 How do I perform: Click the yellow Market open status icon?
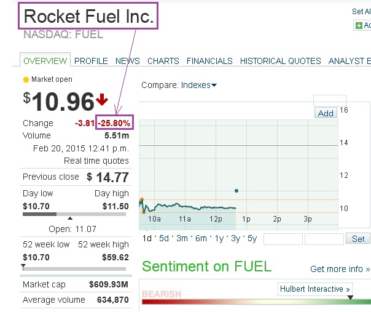(x=26, y=79)
